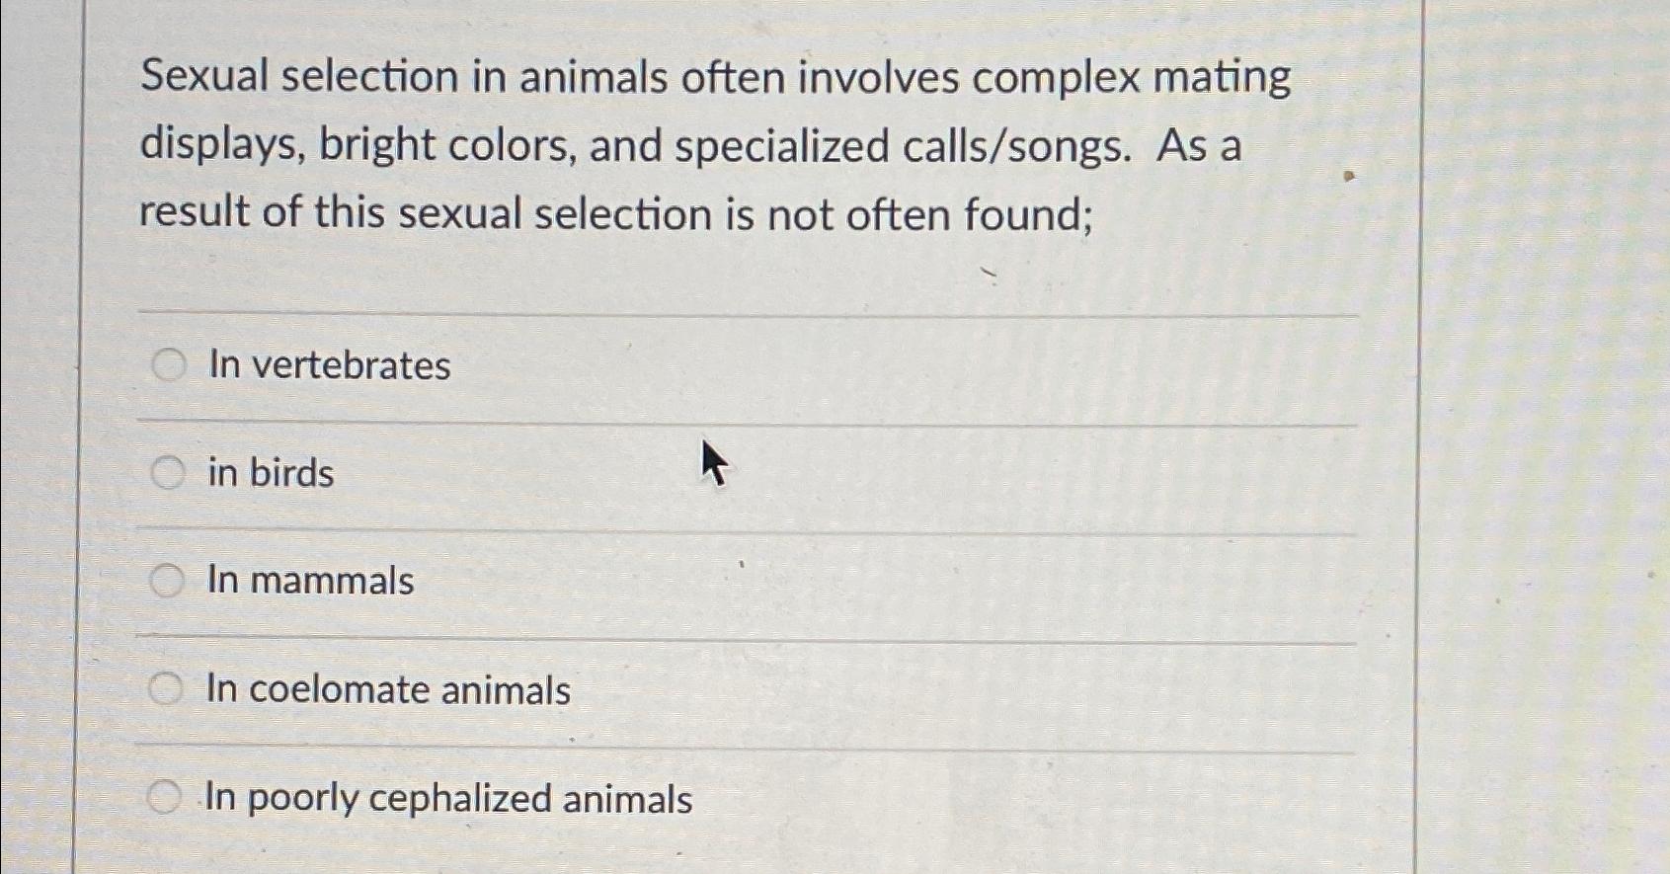Select the 'in birds' radio button
Image resolution: width=1670 pixels, height=874 pixels.
click(x=166, y=473)
